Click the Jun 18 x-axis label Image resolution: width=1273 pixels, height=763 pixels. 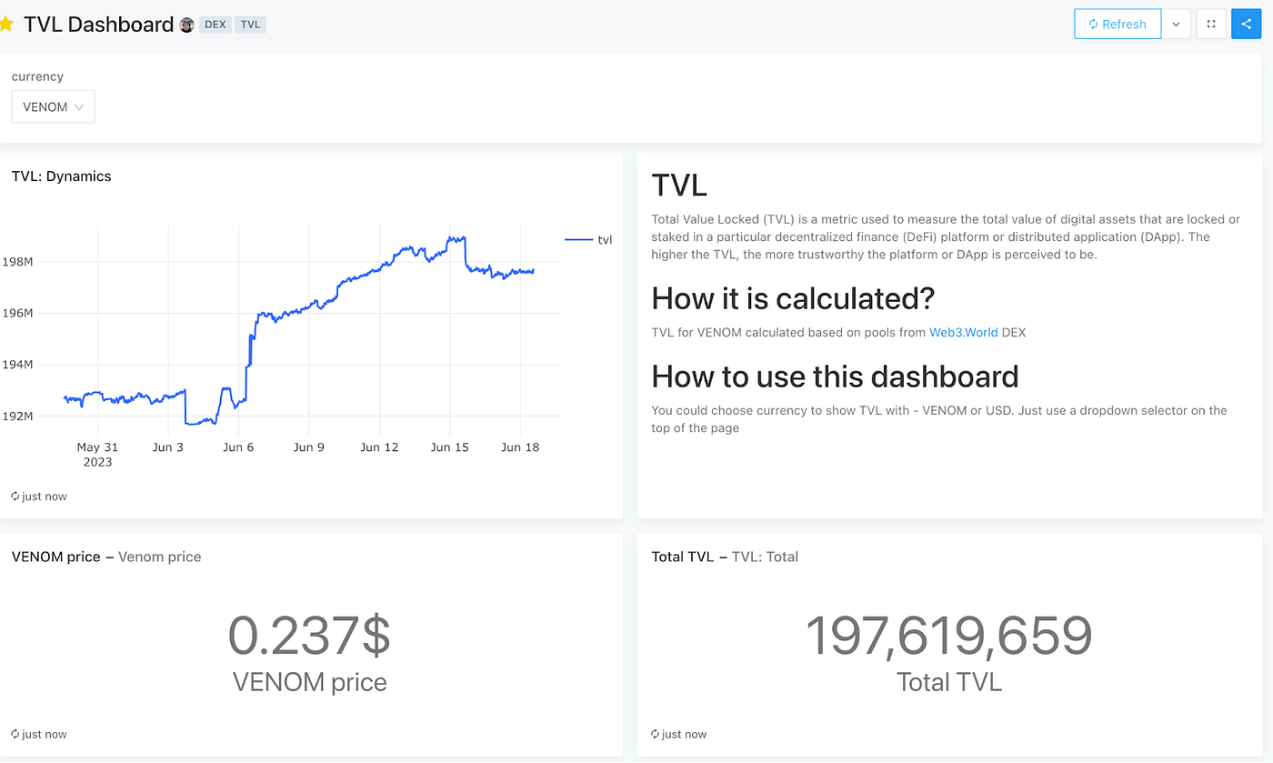tap(520, 447)
